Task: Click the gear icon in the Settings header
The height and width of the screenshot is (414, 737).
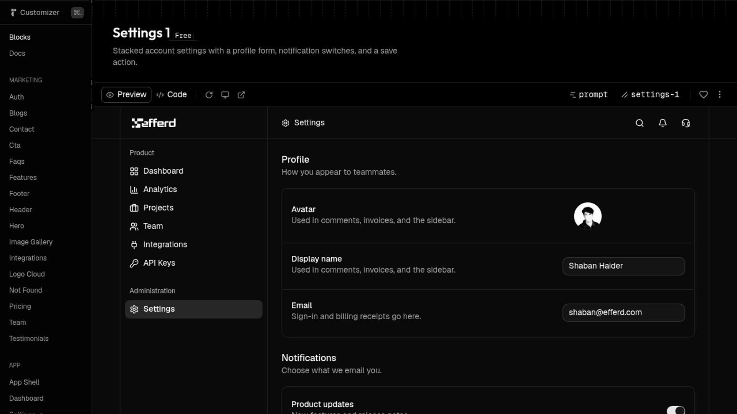Action: [285, 123]
